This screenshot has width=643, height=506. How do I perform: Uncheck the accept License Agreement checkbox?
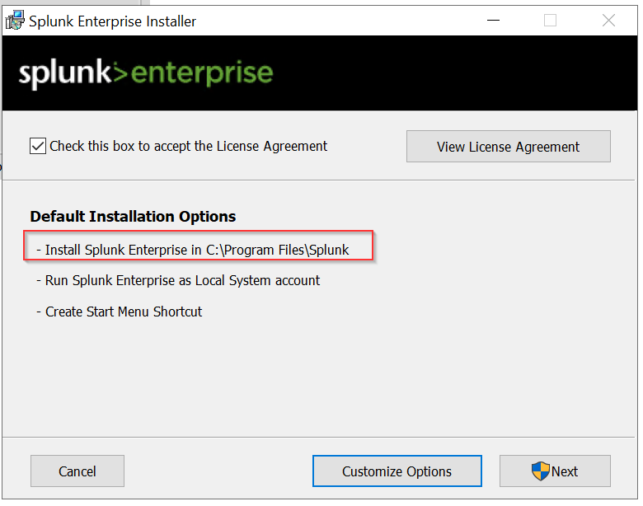pyautogui.click(x=38, y=146)
